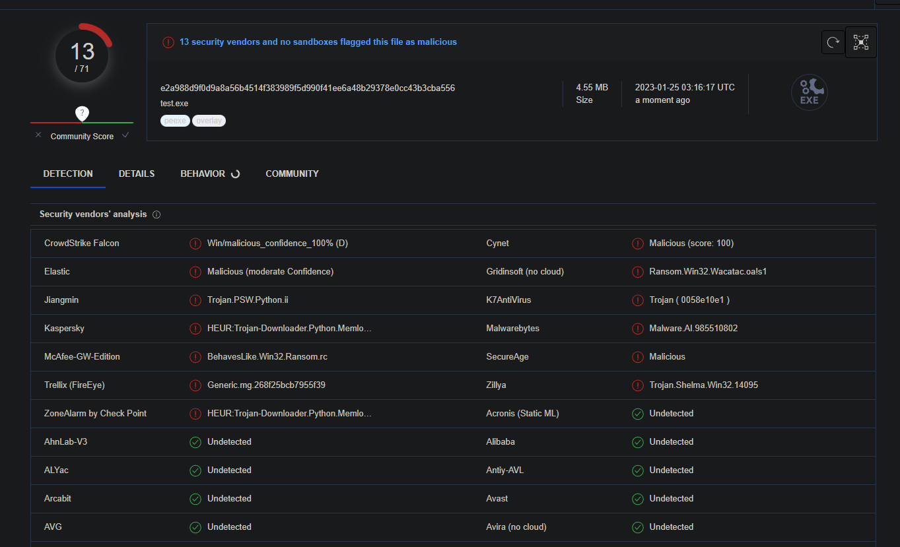
Task: Open the BEHAVIOR tab
Action: (203, 174)
